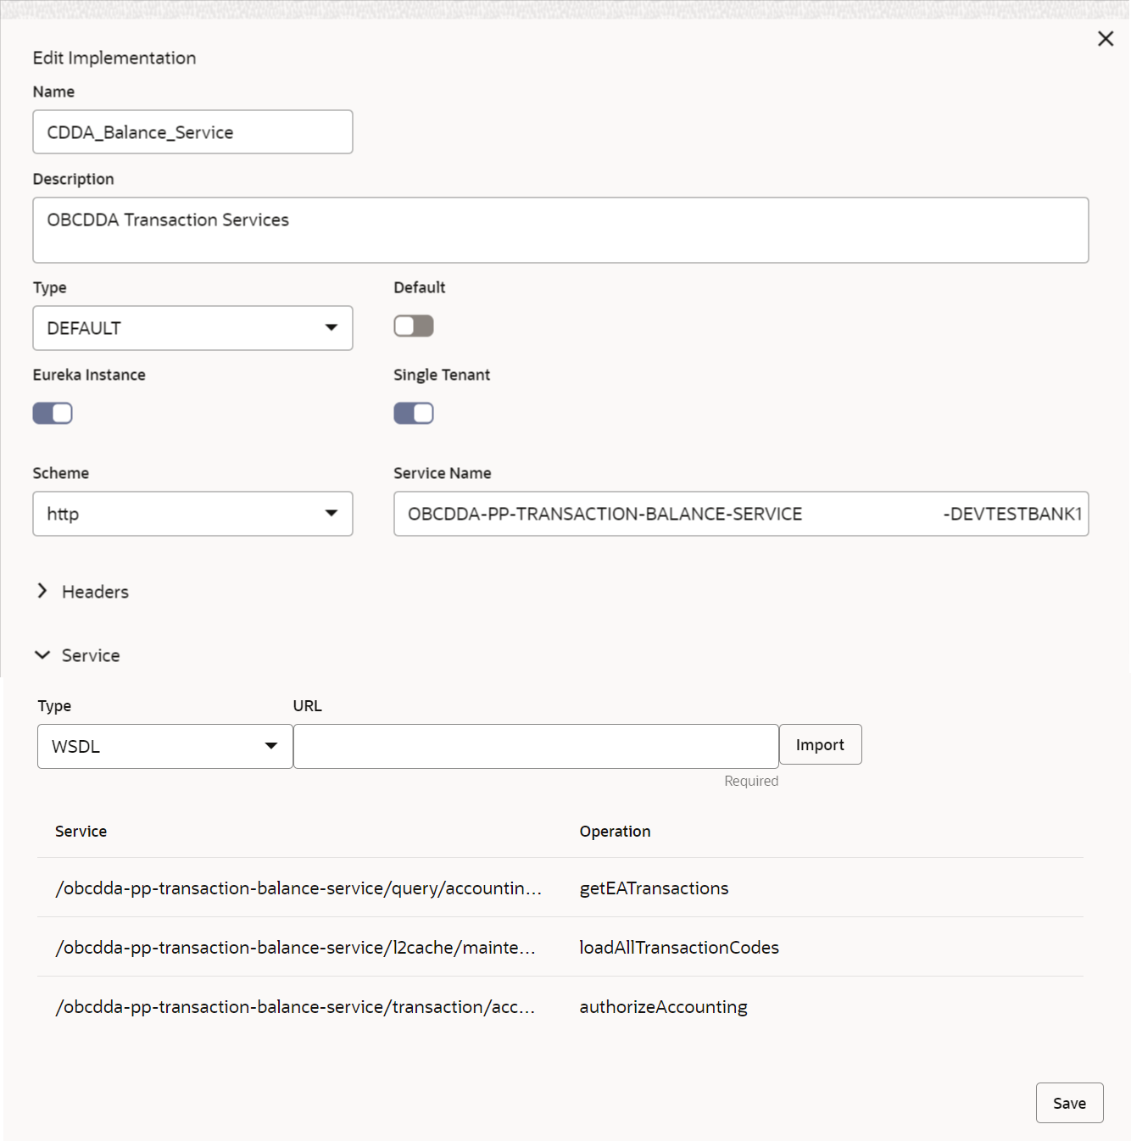Click the authorizeAccounting operation entry

663,1006
